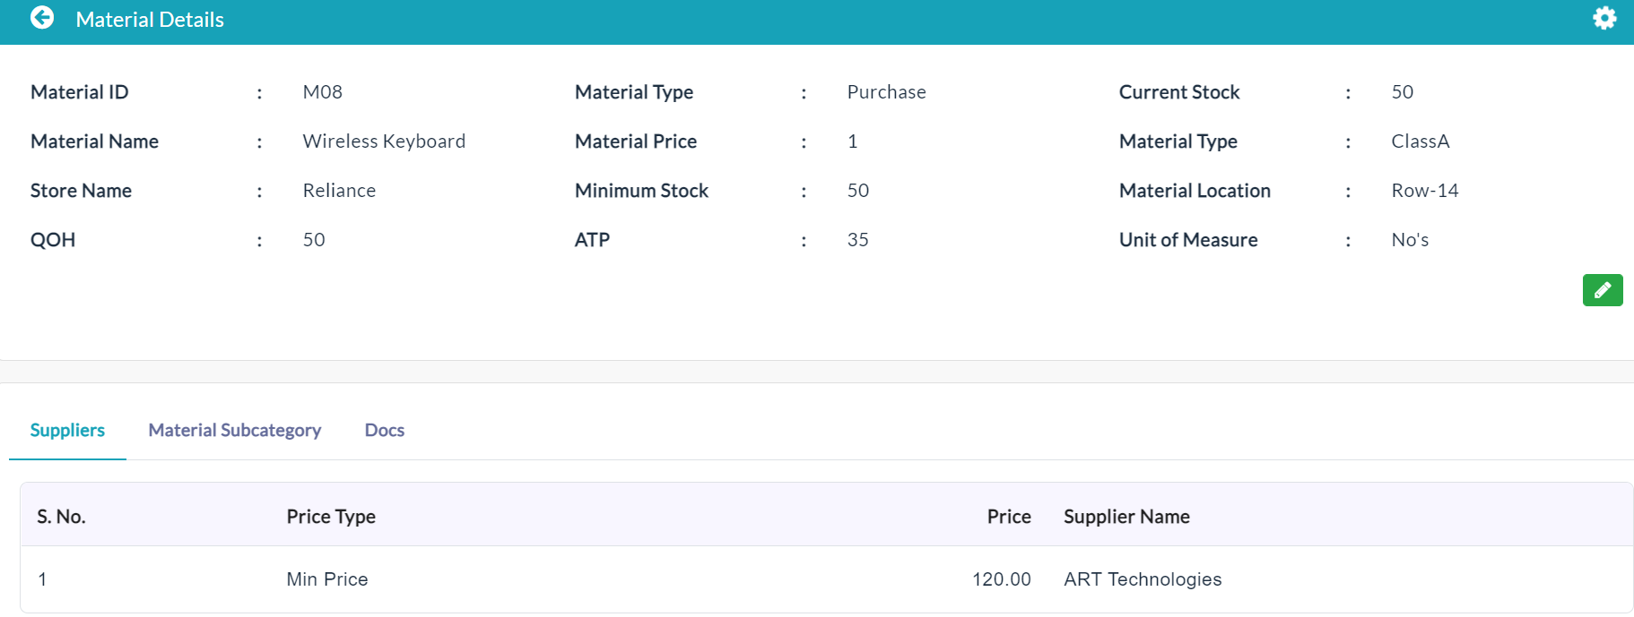This screenshot has width=1634, height=617.
Task: Click the Price column header
Action: 1009,517
